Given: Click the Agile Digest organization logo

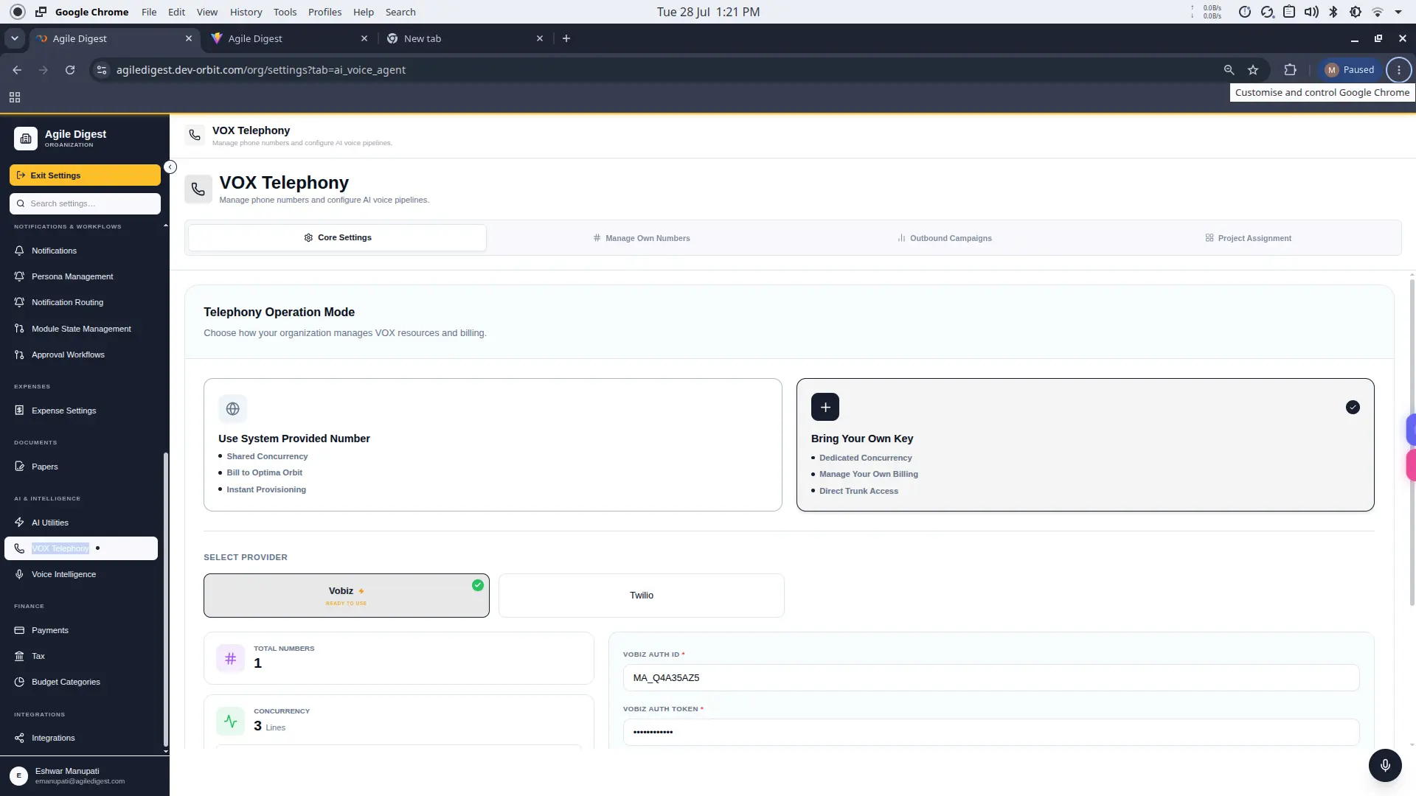Looking at the screenshot, I should pos(26,138).
